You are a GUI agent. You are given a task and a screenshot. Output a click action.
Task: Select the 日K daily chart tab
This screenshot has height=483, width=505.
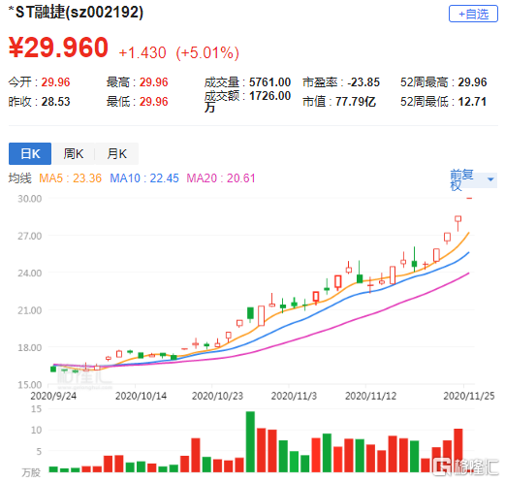coord(30,153)
